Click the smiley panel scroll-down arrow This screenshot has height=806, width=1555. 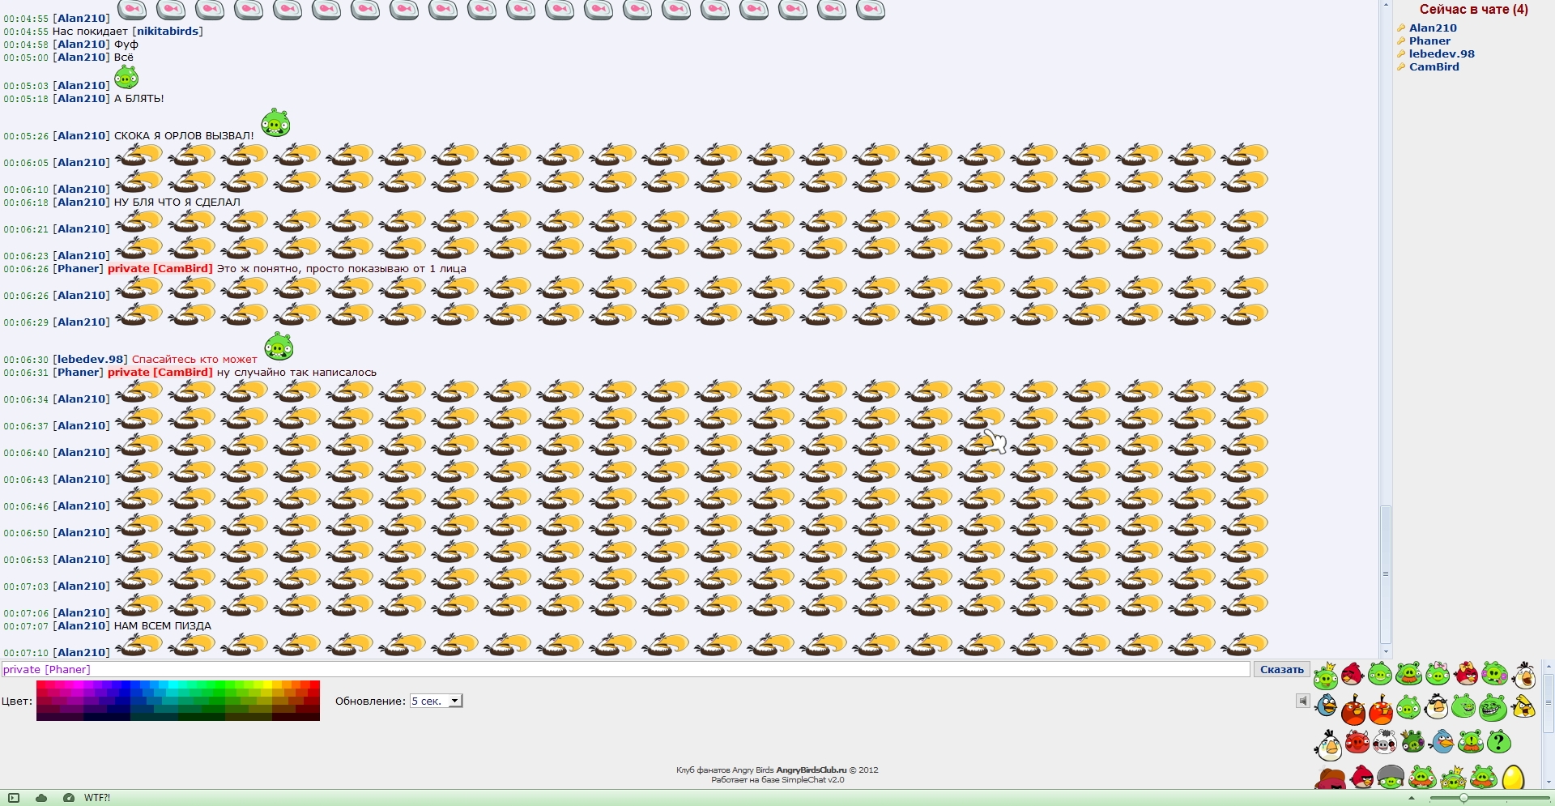(1549, 783)
